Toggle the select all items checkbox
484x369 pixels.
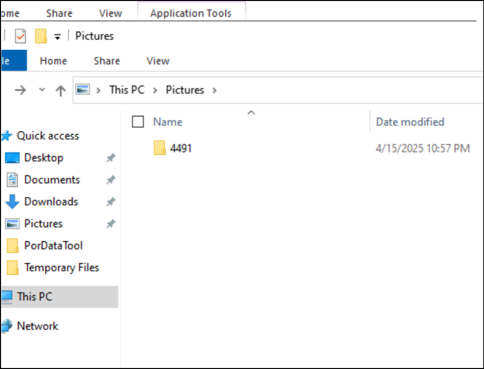[138, 122]
